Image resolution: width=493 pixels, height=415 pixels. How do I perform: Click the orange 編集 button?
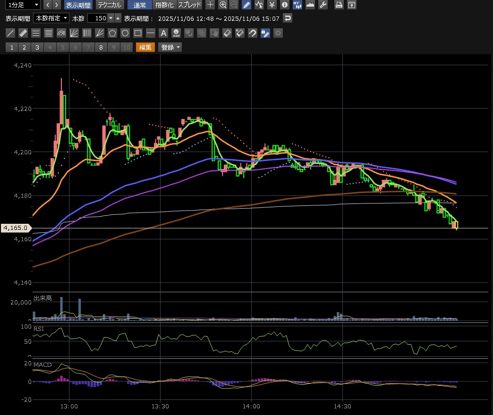(145, 47)
